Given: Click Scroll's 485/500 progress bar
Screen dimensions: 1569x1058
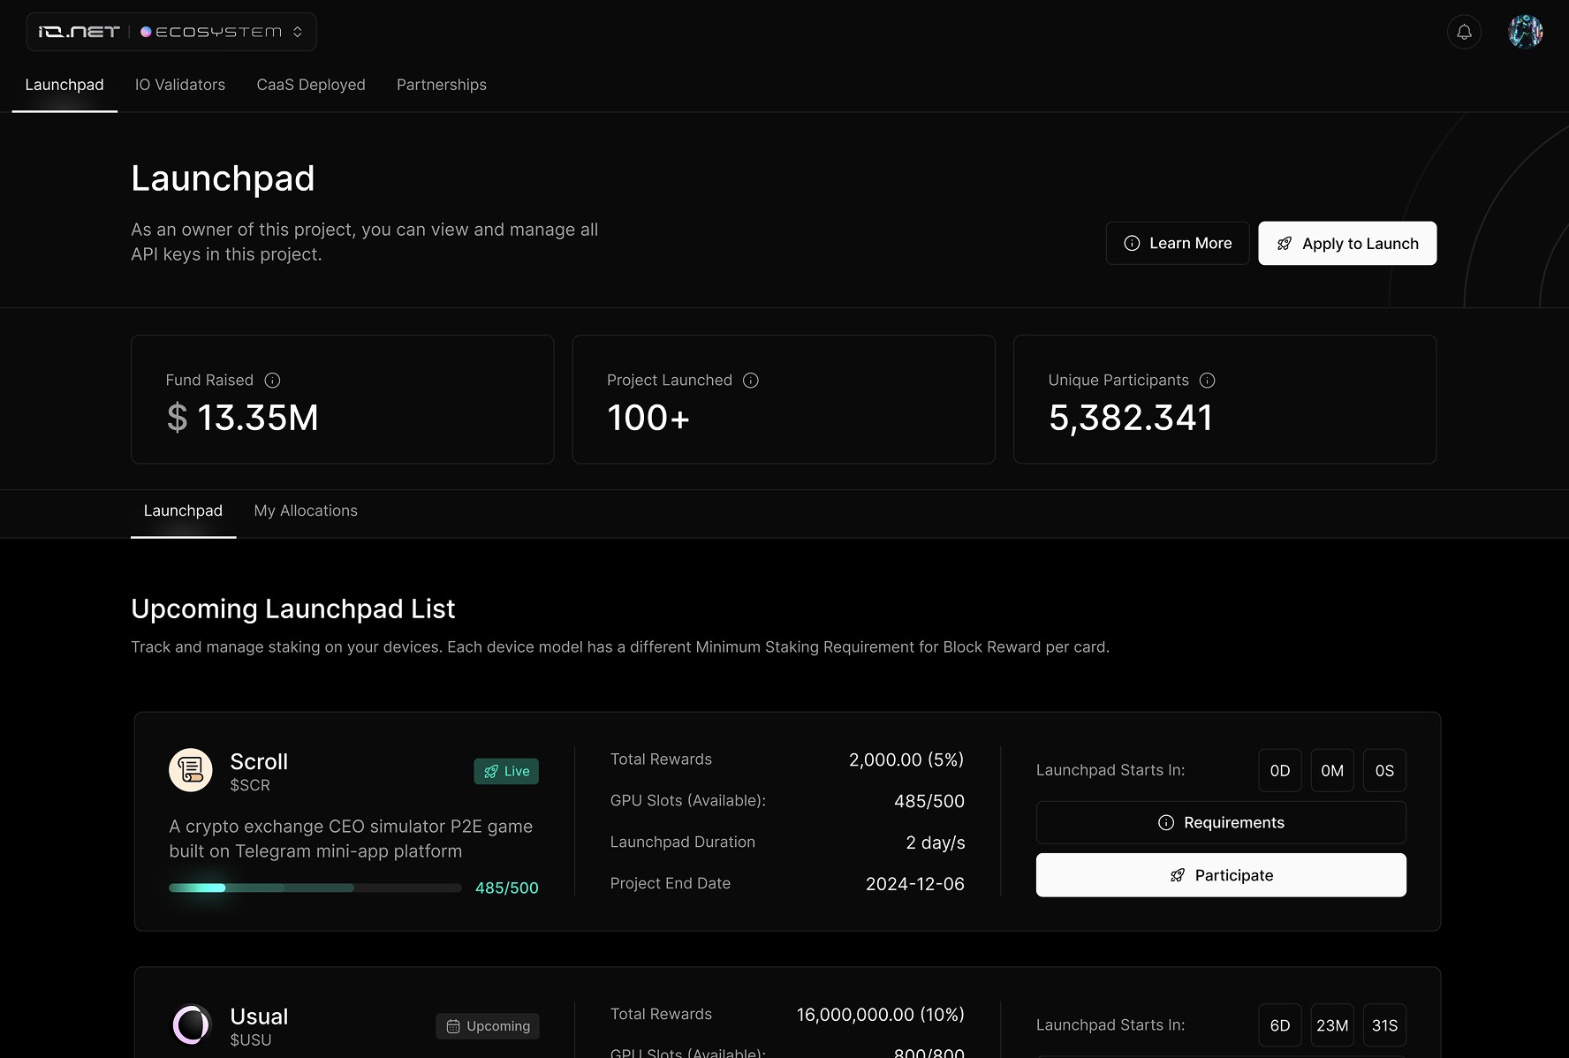Looking at the screenshot, I should pyautogui.click(x=315, y=888).
